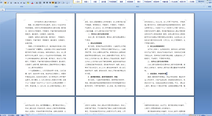Click the character shading A icon
The width and height of the screenshot is (212, 116).
[37, 3]
